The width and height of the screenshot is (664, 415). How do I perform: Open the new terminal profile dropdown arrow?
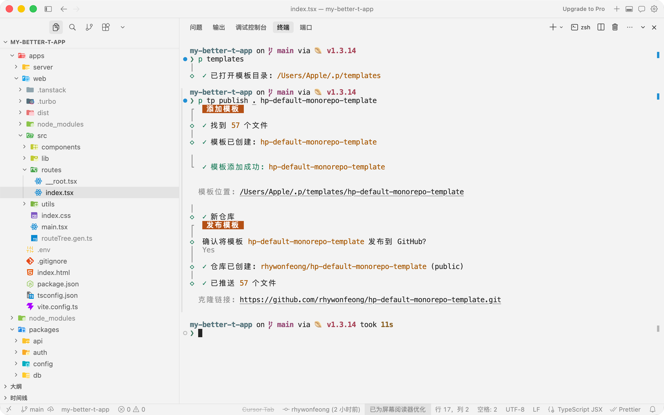click(561, 27)
